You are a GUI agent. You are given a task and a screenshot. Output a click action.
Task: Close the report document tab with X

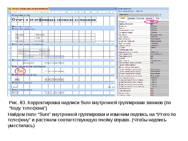pos(115,9)
